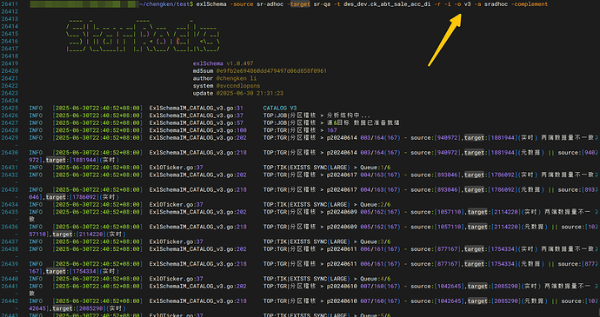Click the StarRocks ASCII art banner
This screenshot has height=317, width=600.
143,37
